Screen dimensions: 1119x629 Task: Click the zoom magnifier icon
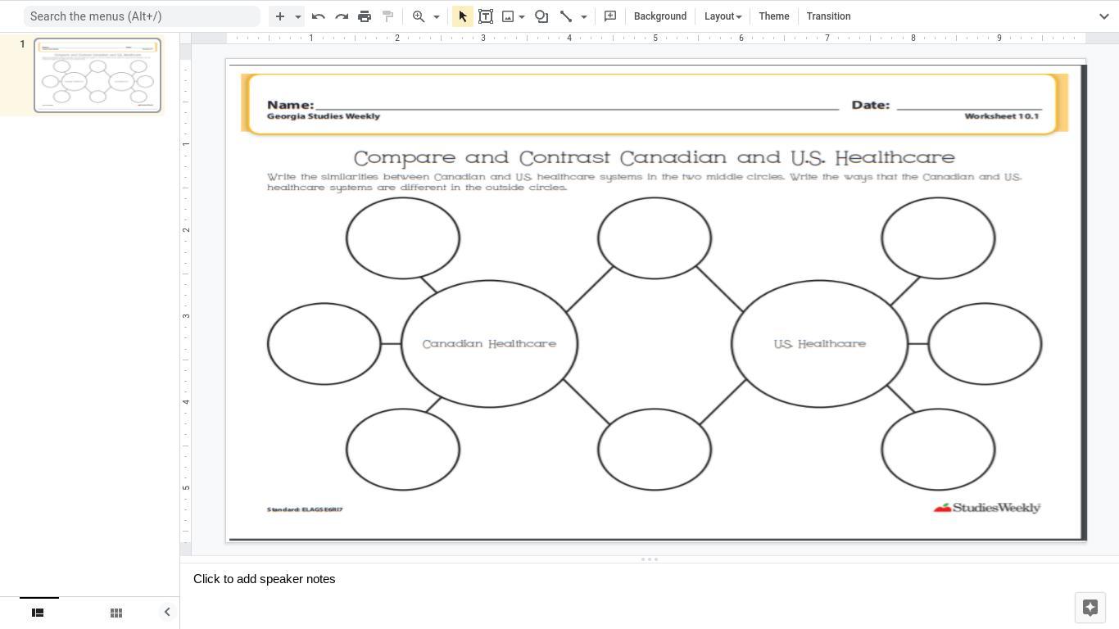(419, 16)
